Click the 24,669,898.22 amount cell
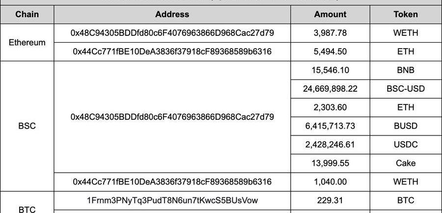The image size is (442, 213). (330, 89)
